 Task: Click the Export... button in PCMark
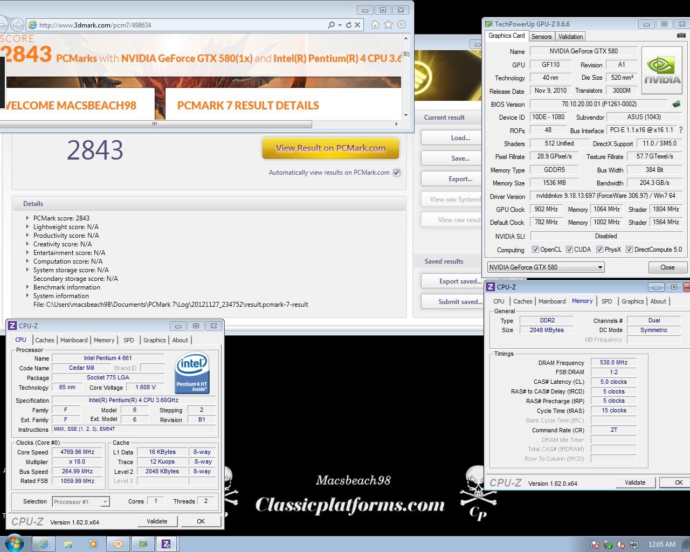tap(451, 179)
